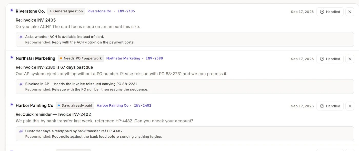Click the General question tag
This screenshot has height=151, width=359.
(66, 11)
